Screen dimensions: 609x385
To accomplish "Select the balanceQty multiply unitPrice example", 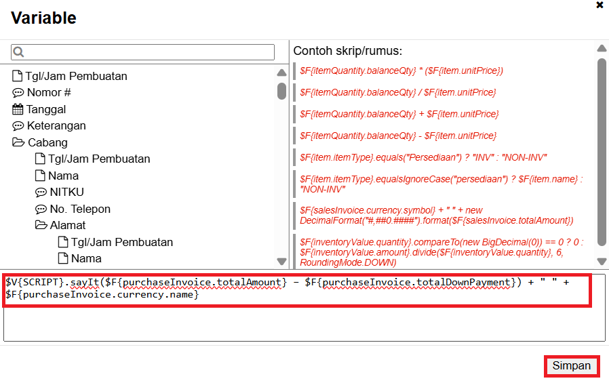I will [x=401, y=70].
